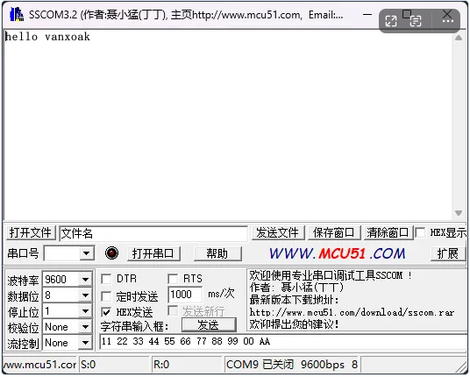Click the scroll up arrow in receive area
This screenshot has height=377, width=470.
[459, 38]
